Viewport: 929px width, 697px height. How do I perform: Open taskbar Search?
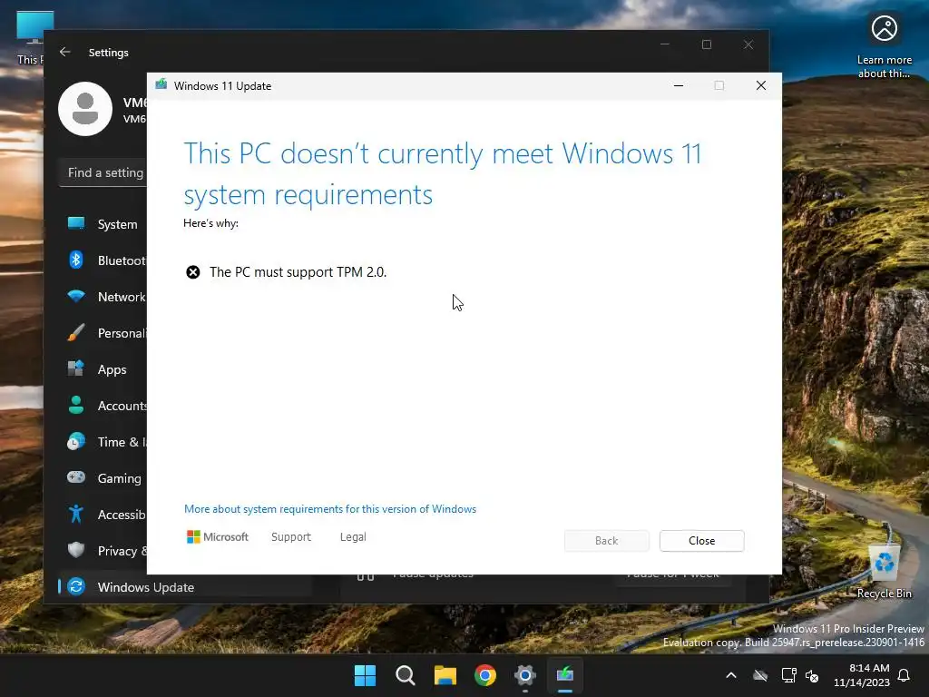coord(406,675)
